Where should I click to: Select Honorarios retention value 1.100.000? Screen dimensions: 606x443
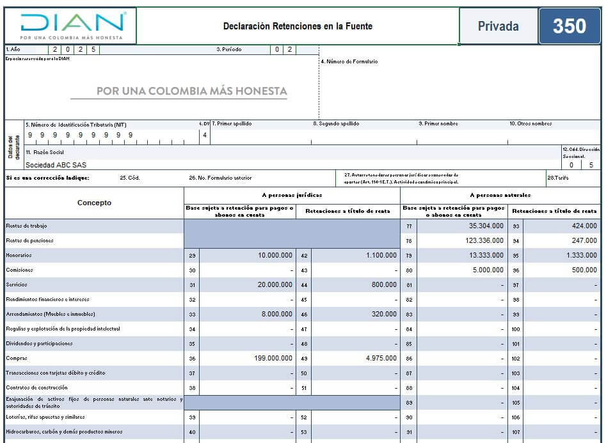(x=356, y=255)
